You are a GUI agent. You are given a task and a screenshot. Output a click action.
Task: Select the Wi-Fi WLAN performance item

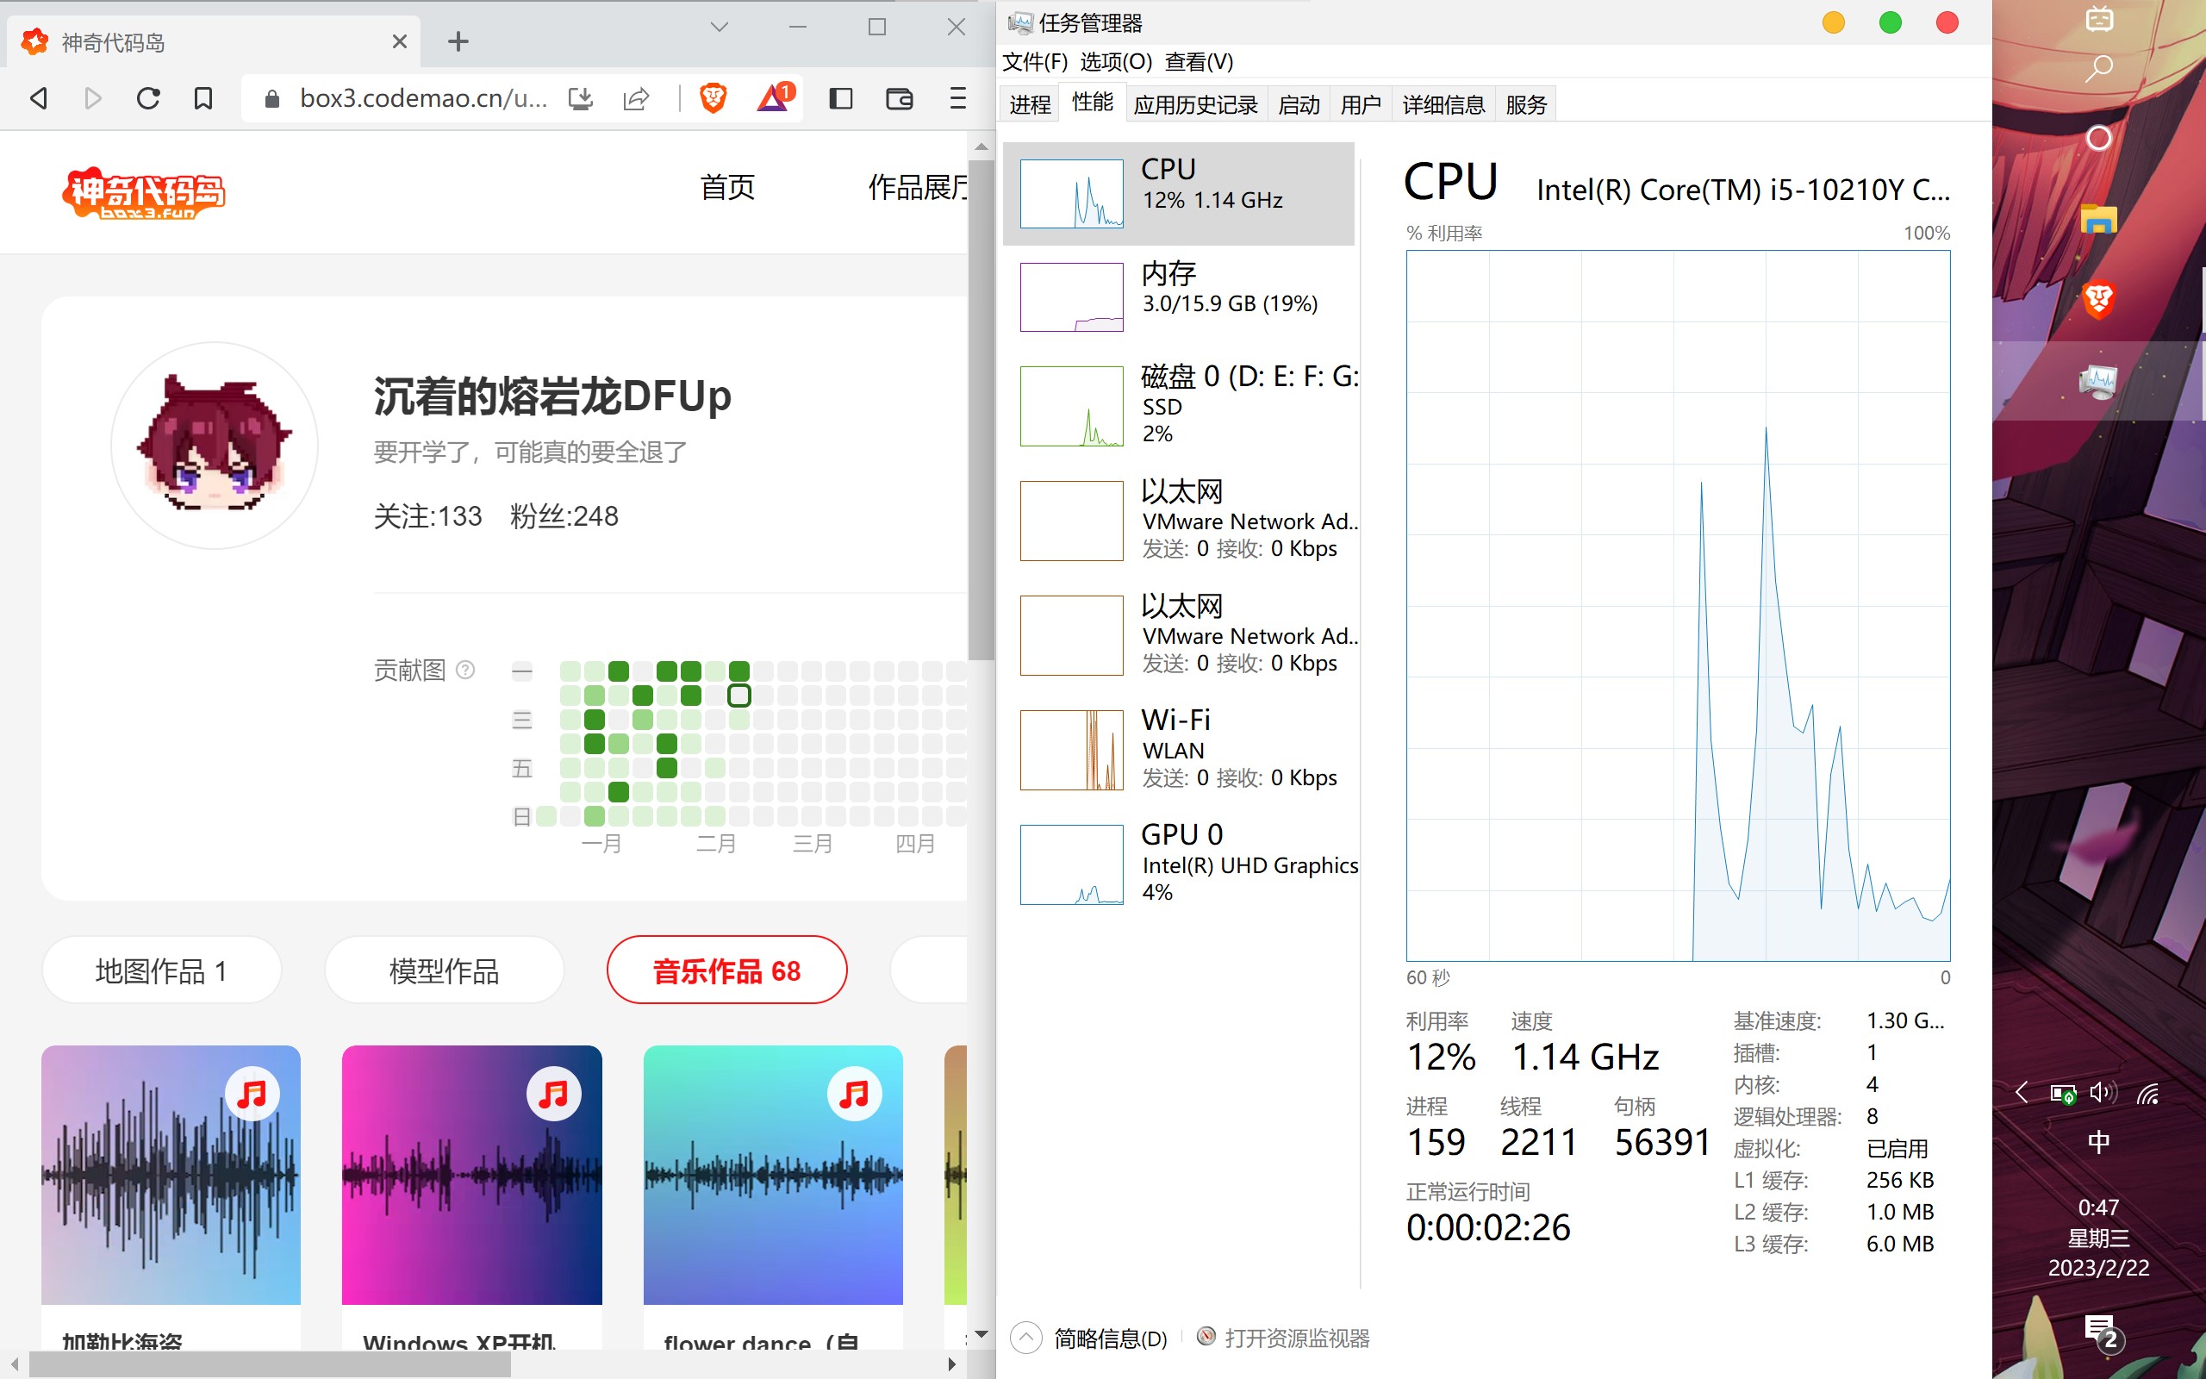(1178, 750)
